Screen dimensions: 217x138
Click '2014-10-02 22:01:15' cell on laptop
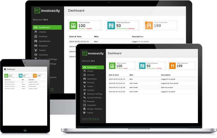(117, 79)
